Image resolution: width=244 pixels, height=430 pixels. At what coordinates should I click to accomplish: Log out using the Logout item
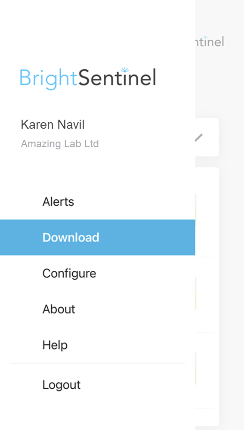[x=62, y=385]
